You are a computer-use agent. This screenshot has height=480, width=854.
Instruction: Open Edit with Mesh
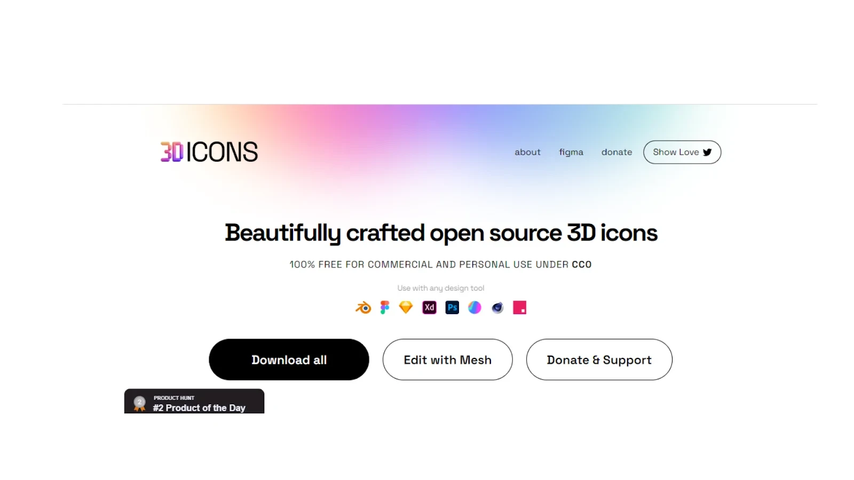[447, 359]
